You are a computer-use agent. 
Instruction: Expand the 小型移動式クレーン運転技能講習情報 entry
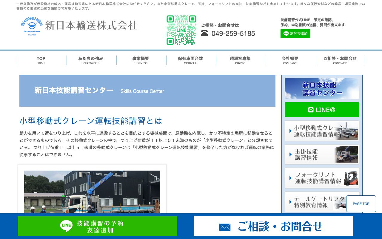316,131
